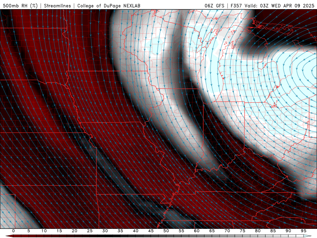Select the "45" tick label on colorbar
Viewport: 317px width, 238px height.
(x=151, y=231)
